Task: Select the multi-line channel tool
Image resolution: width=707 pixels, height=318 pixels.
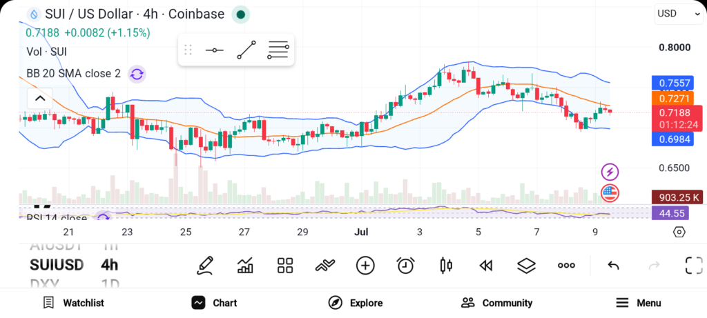Action: click(278, 50)
